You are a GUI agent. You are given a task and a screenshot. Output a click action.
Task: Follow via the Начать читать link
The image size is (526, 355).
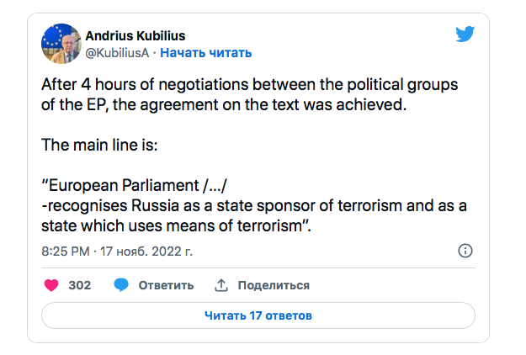click(x=205, y=52)
